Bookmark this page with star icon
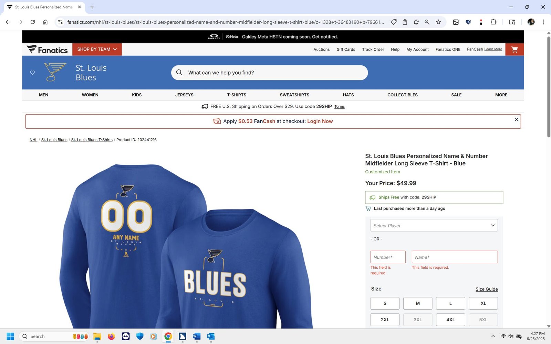The height and width of the screenshot is (344, 551). tap(438, 22)
